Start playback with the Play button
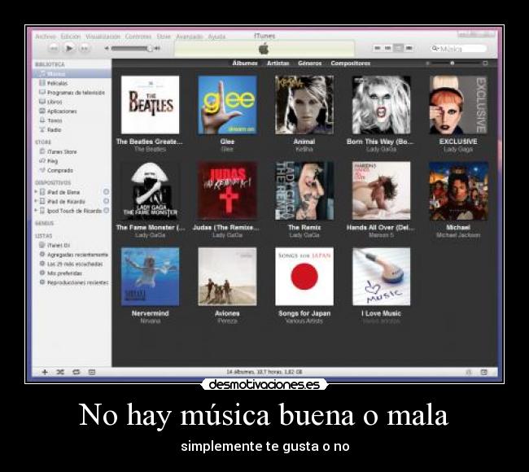The height and width of the screenshot is (472, 529). coord(69,48)
